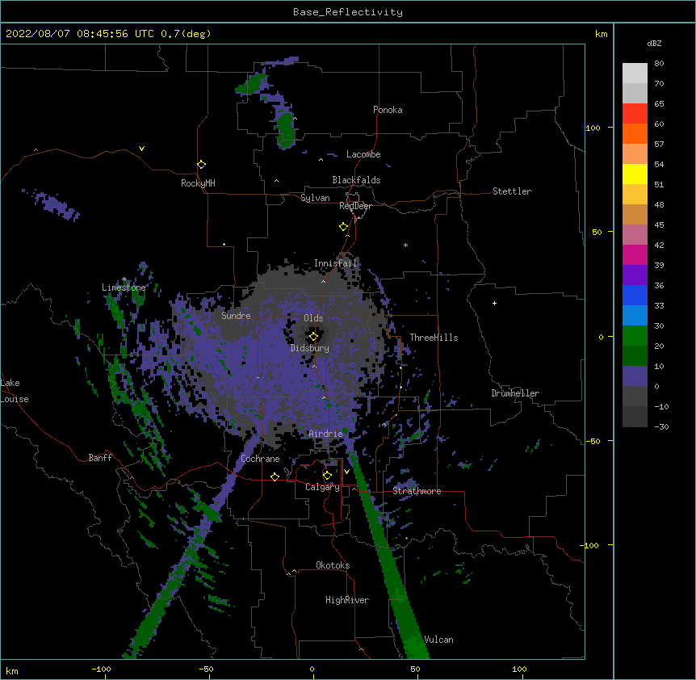
Task: Click the Okotoks city label
Action: [333, 565]
